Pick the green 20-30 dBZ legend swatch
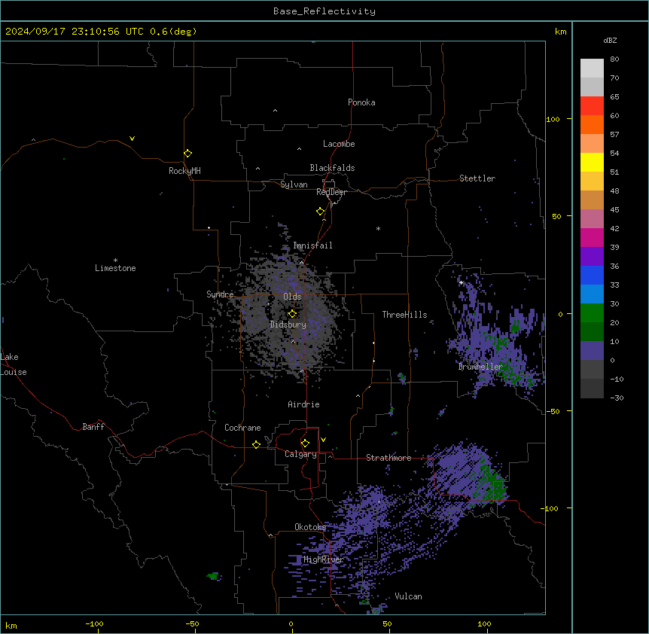This screenshot has height=634, width=649. tap(592, 313)
